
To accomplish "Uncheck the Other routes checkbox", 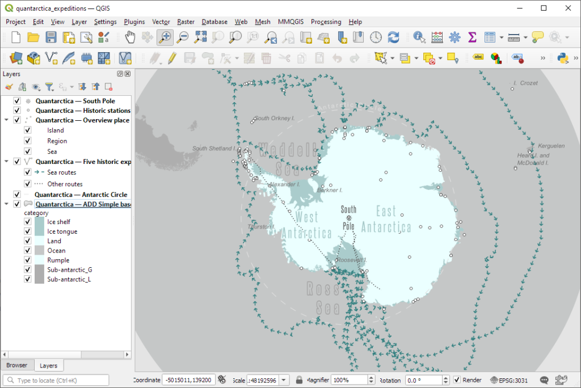I will 27,184.
